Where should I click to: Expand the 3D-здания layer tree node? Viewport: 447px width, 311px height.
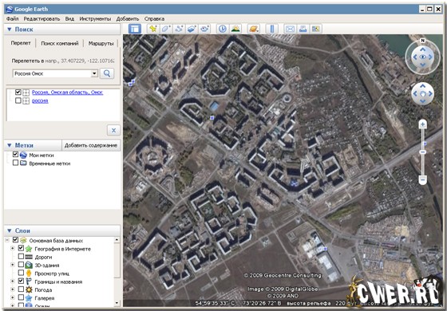point(13,265)
